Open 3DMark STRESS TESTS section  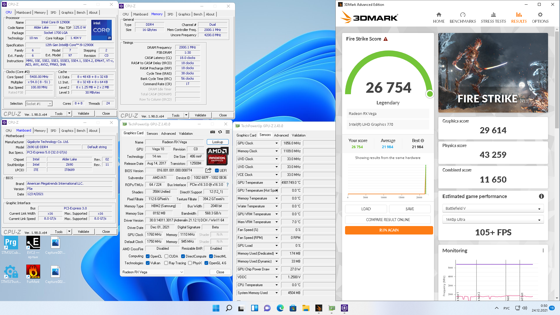click(493, 17)
